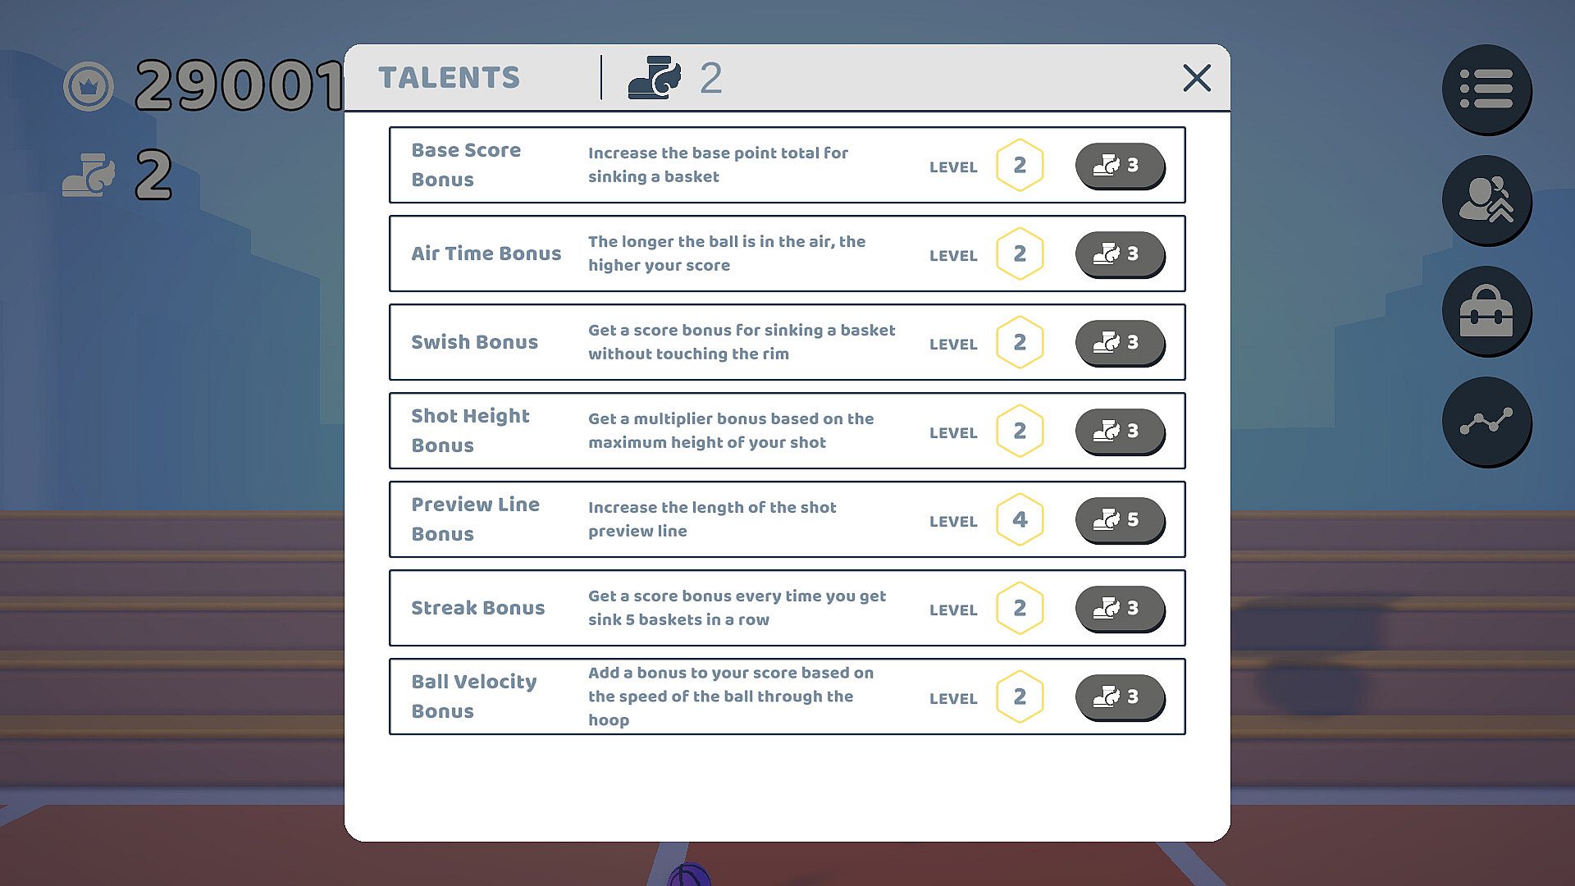Click the Base Score Bonus level hexagon
The width and height of the screenshot is (1575, 886).
[1020, 165]
